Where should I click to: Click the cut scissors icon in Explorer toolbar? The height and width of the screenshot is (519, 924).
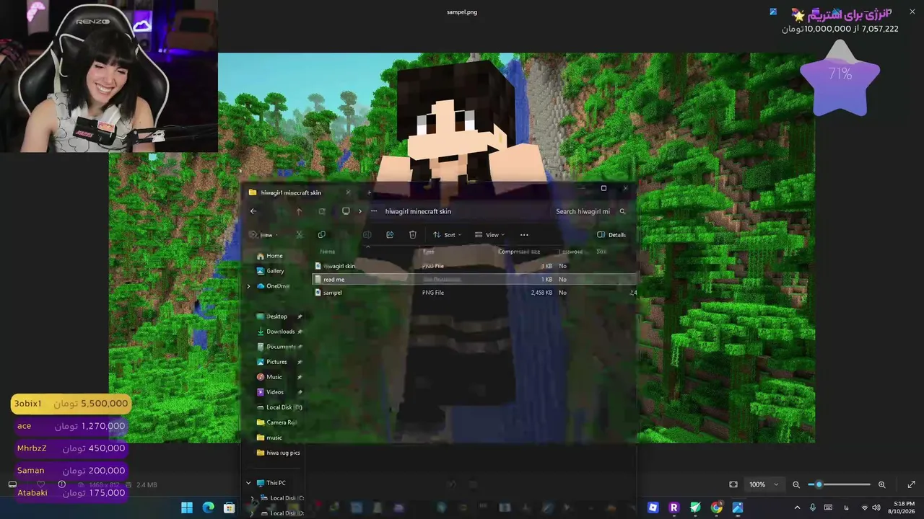coord(300,235)
